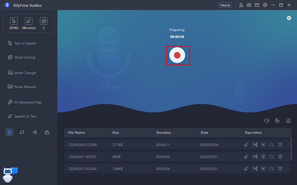The image size is (297, 185).
Task: Click the Size column header
Action: point(115,133)
